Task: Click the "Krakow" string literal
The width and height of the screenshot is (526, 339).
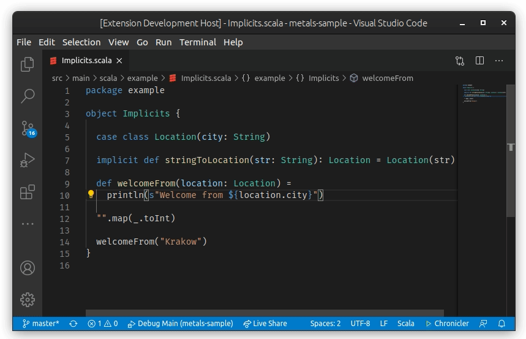Action: [x=181, y=242]
